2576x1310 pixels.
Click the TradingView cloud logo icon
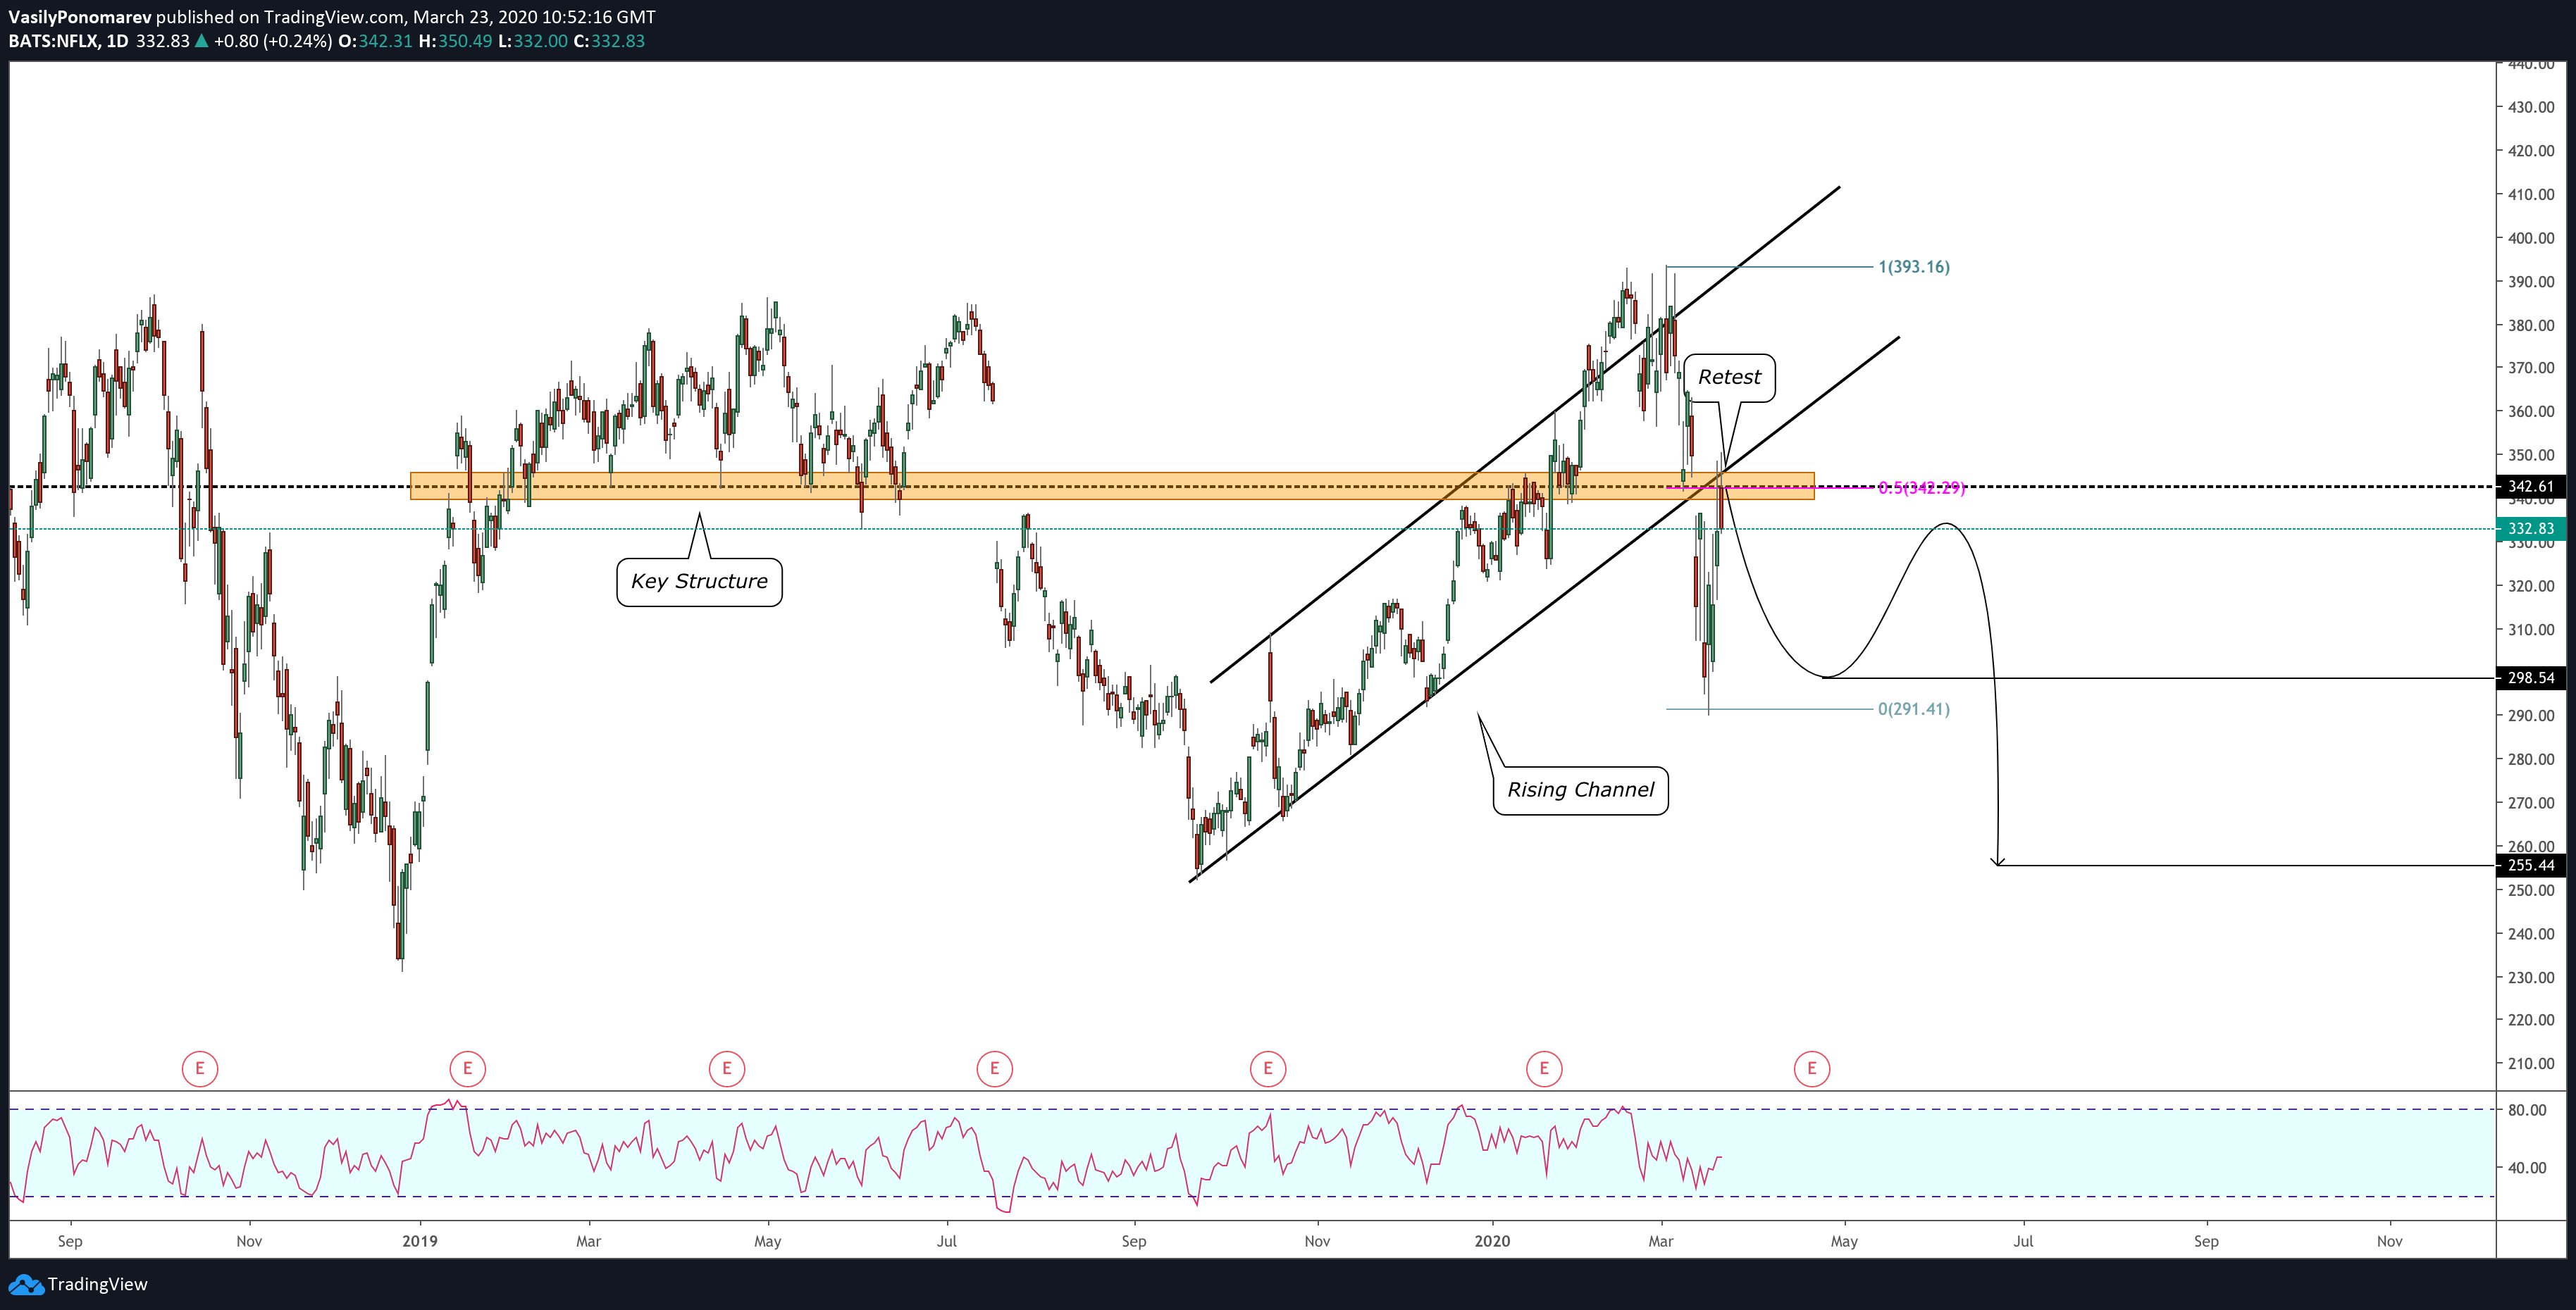[x=25, y=1284]
